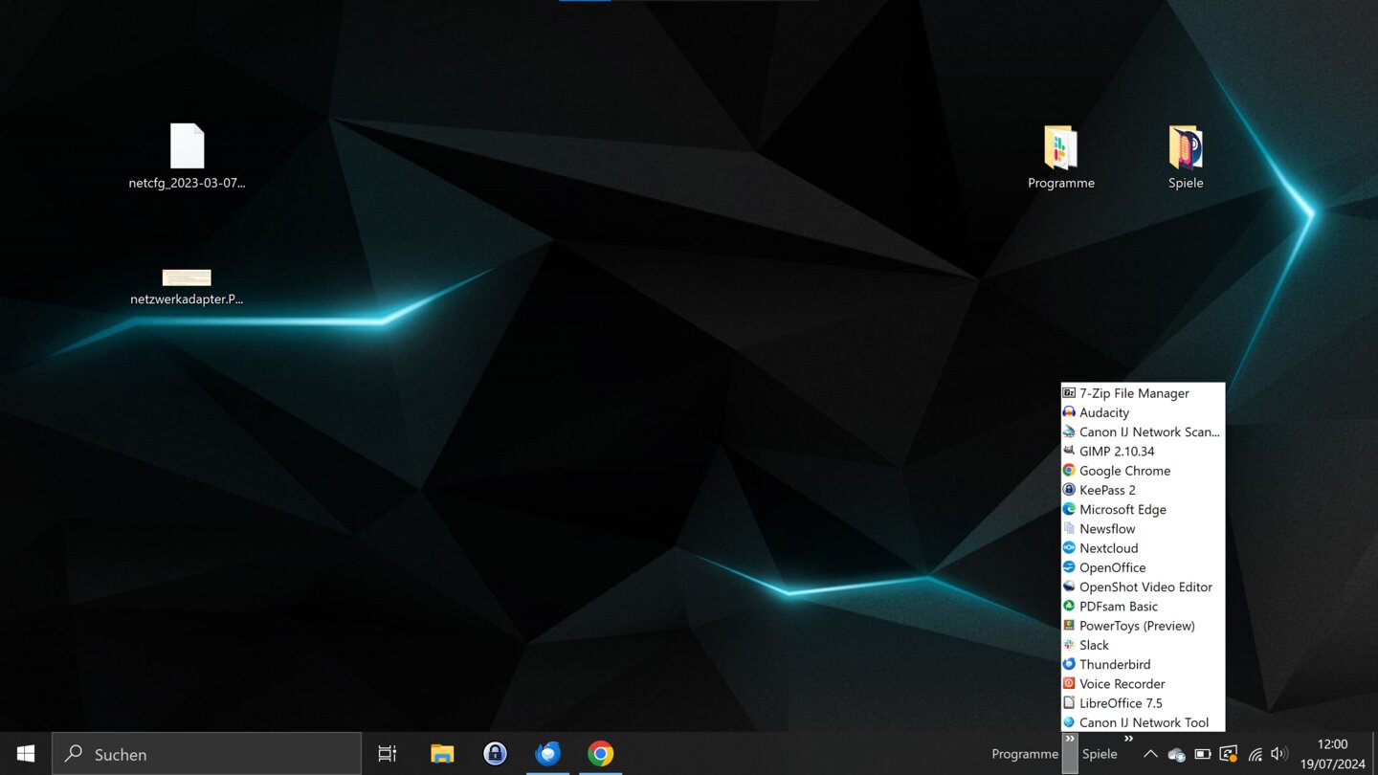
Task: Open Windows Start menu
Action: (x=26, y=754)
